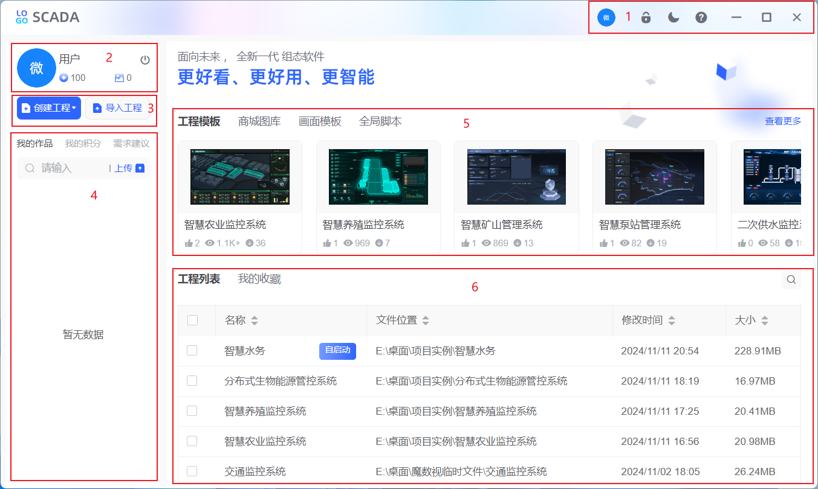818x489 pixels.
Task: Switch to the 商城图库 tab
Action: (x=259, y=121)
